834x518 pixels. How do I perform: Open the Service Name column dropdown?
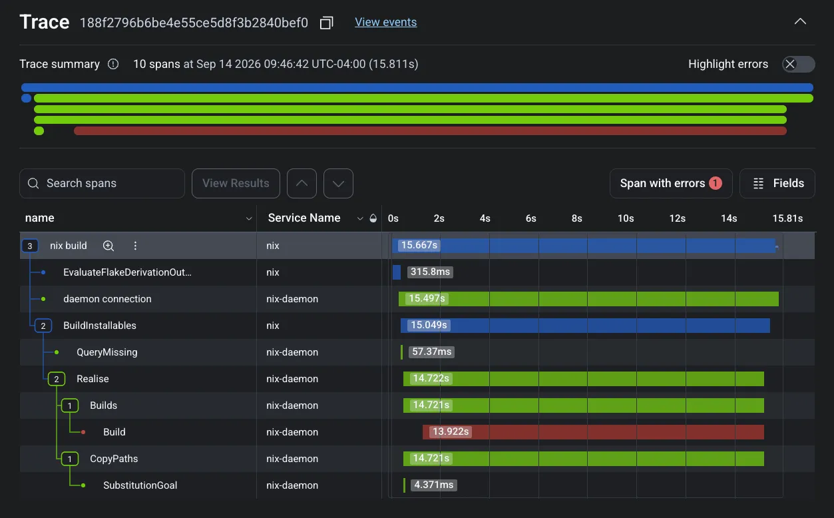360,218
